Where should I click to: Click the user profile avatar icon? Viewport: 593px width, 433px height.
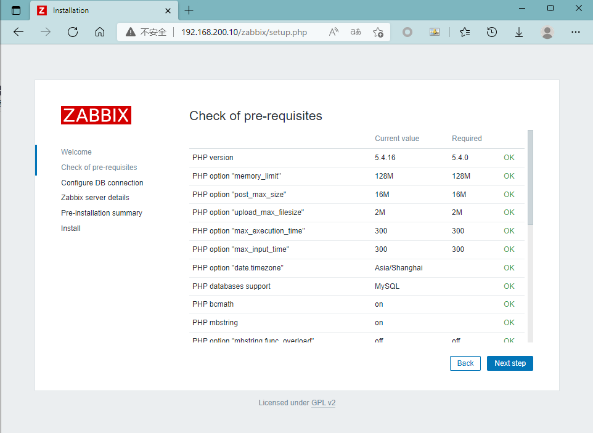click(547, 32)
